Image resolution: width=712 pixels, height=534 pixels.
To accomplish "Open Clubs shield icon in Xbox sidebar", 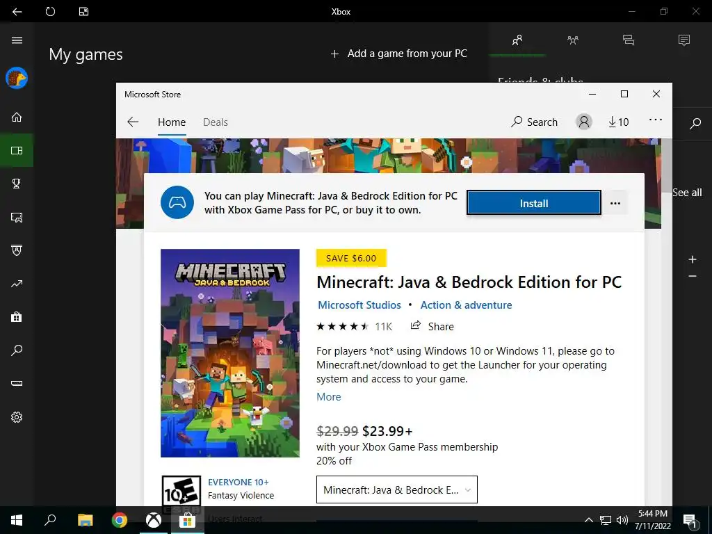I will click(17, 250).
